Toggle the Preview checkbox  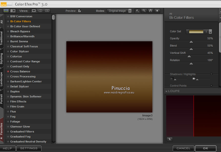(x=79, y=11)
